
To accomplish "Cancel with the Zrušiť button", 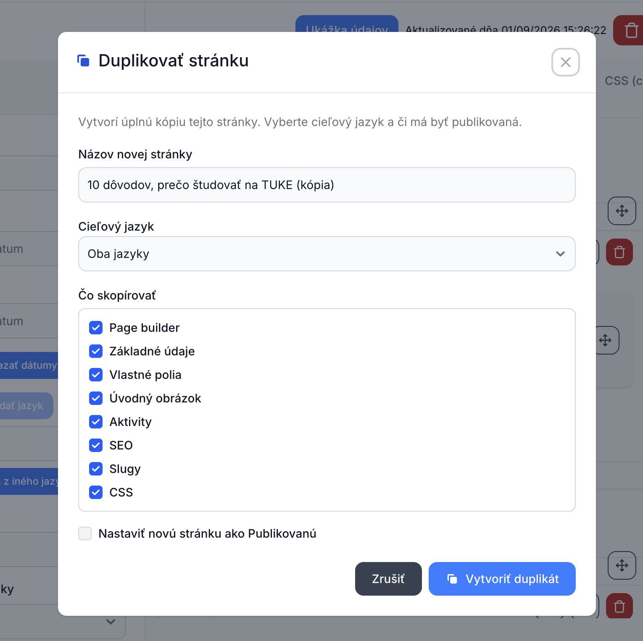I will coord(388,579).
